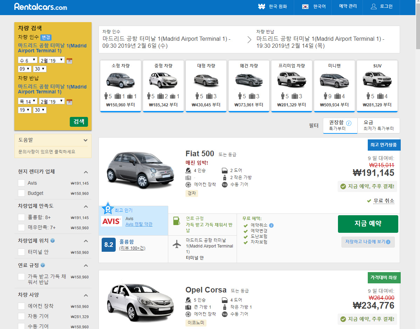This screenshot has height=329, width=420.
Task: Open 예약 관리 in the top menu
Action: [348, 6]
